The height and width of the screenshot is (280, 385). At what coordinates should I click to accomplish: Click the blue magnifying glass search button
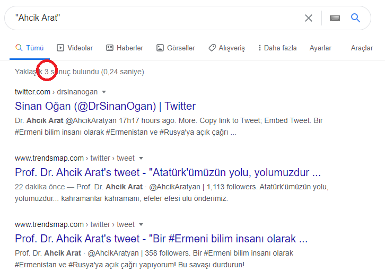click(x=356, y=18)
